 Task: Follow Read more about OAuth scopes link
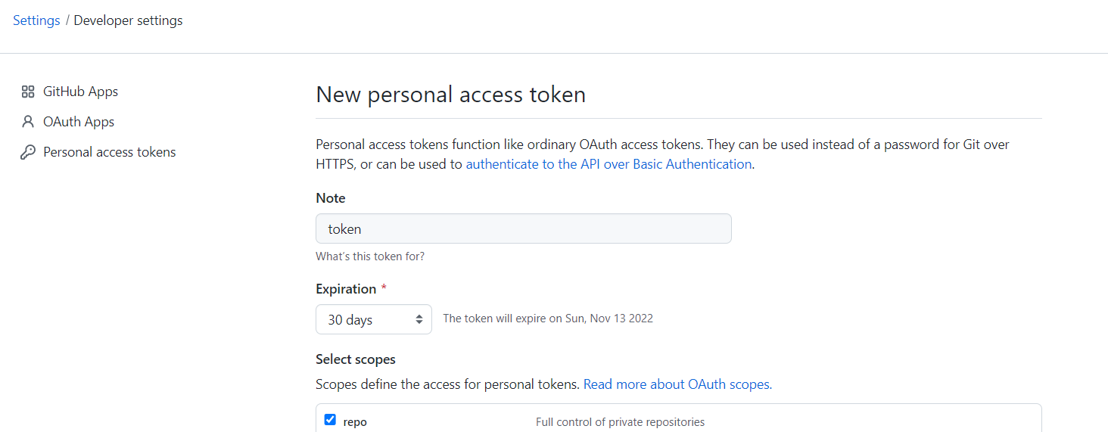point(677,384)
